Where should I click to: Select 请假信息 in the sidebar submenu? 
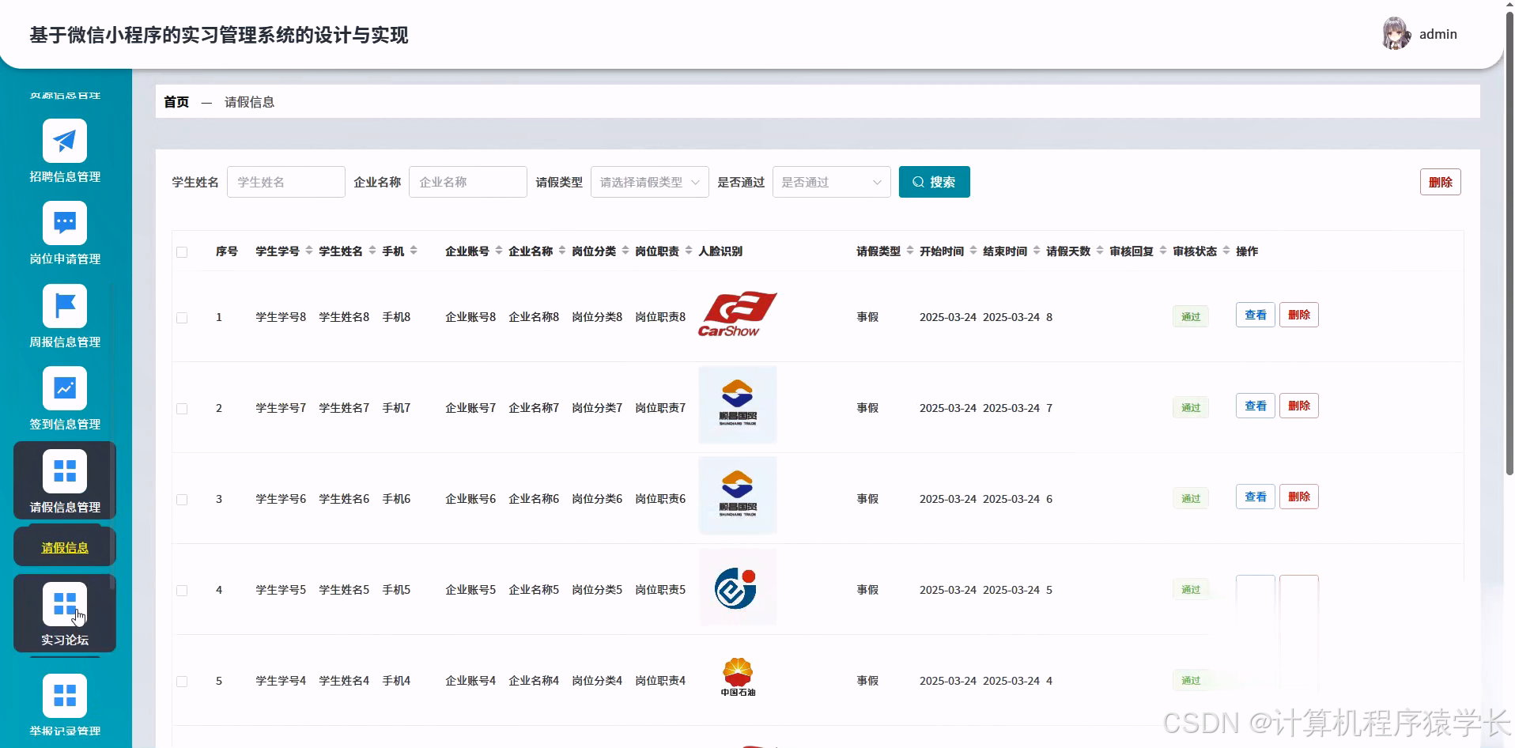pyautogui.click(x=64, y=546)
